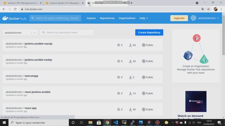Screen dimensions: 225x126
Task: Click the Windows Start button
Action: (4, 122)
